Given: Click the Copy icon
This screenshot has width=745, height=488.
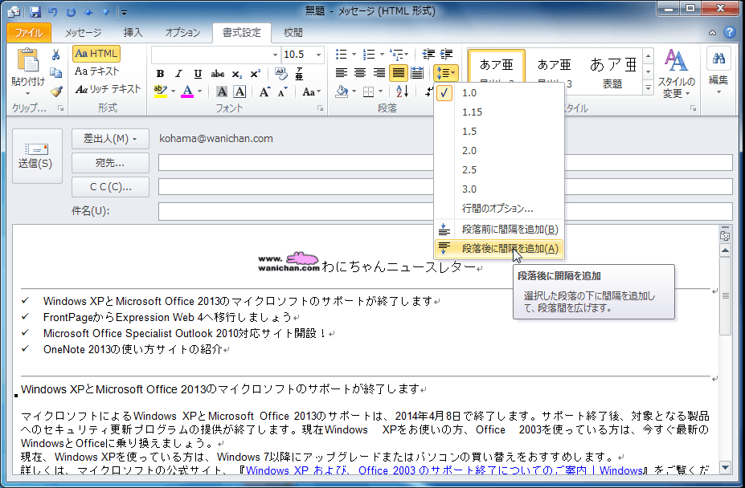Looking at the screenshot, I should click(x=56, y=72).
